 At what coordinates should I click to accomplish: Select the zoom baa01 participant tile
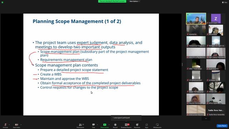point(216,19)
